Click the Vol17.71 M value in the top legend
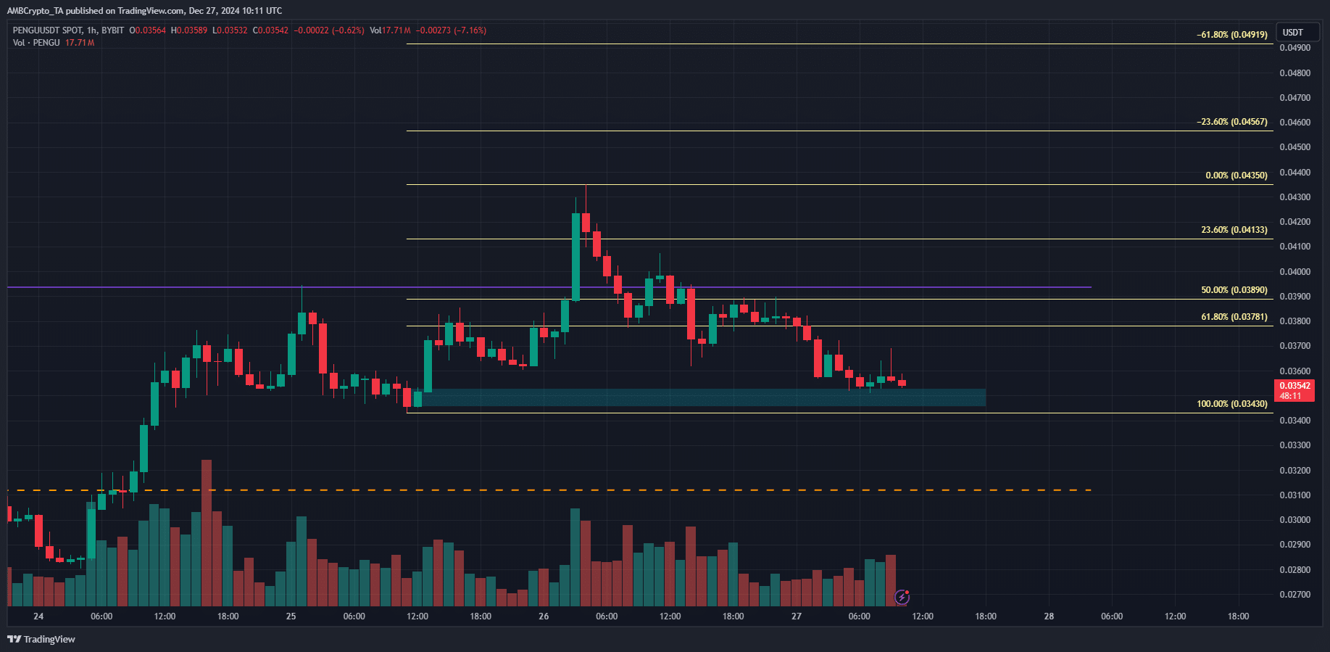Viewport: 1330px width, 652px height. pyautogui.click(x=390, y=30)
